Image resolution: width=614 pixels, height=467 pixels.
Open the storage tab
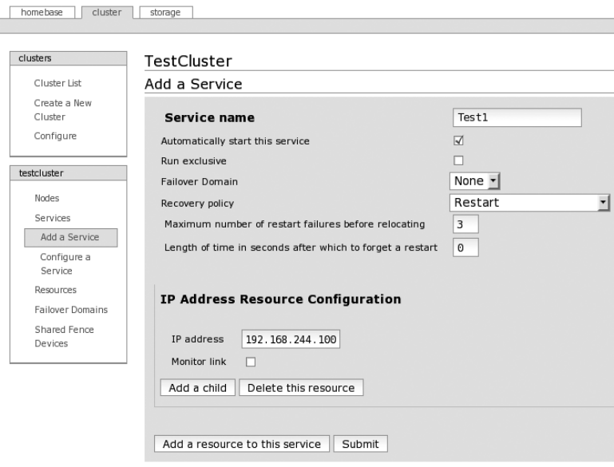click(165, 12)
